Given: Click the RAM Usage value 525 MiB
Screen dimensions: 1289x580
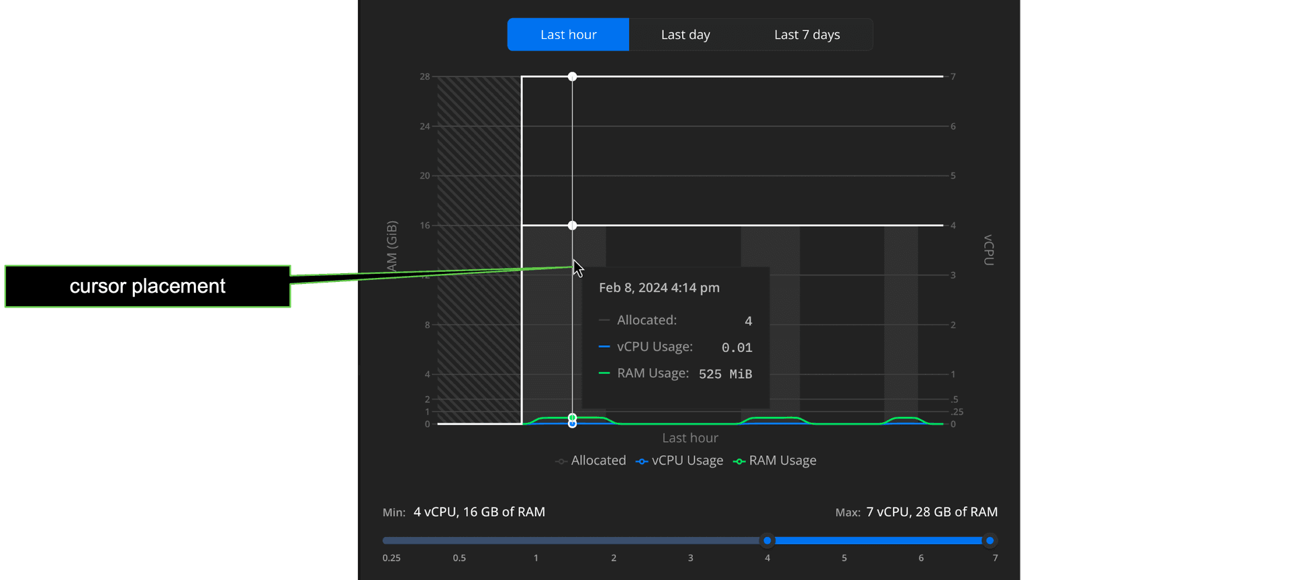Looking at the screenshot, I should coord(725,374).
